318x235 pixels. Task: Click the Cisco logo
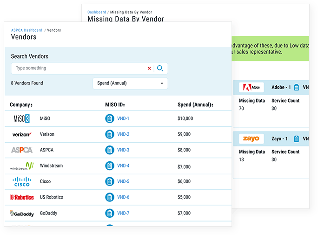tap(22, 181)
